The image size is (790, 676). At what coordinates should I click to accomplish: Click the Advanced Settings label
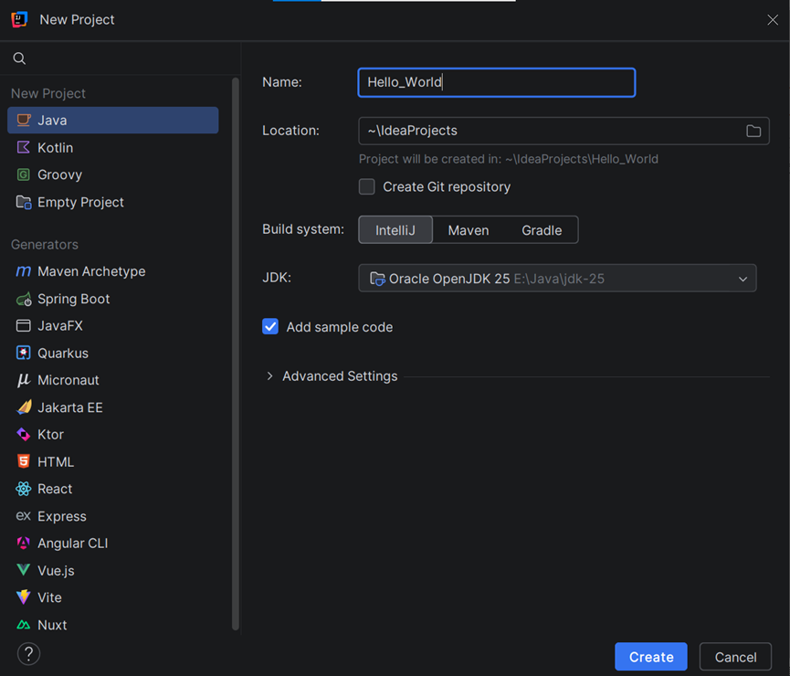click(340, 376)
